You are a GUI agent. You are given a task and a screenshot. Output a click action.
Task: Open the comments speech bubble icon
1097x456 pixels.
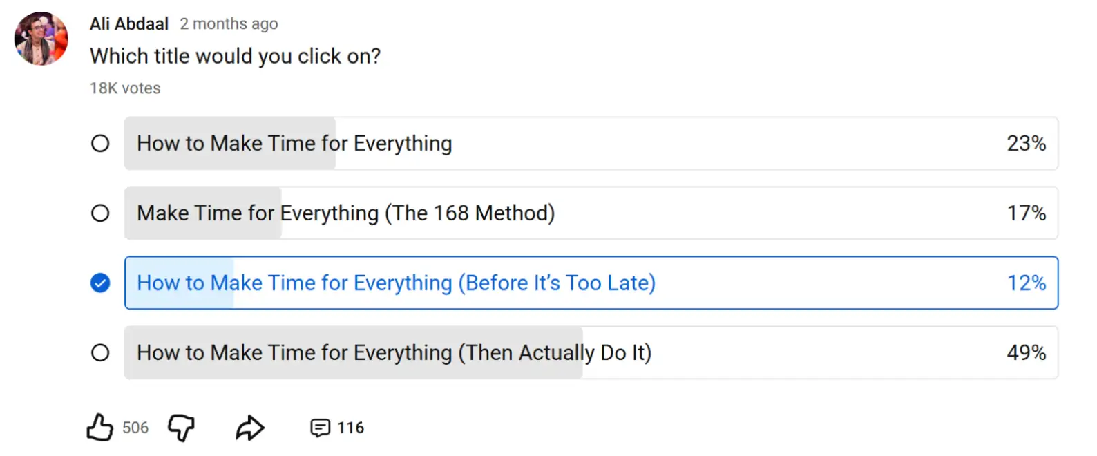tap(320, 428)
